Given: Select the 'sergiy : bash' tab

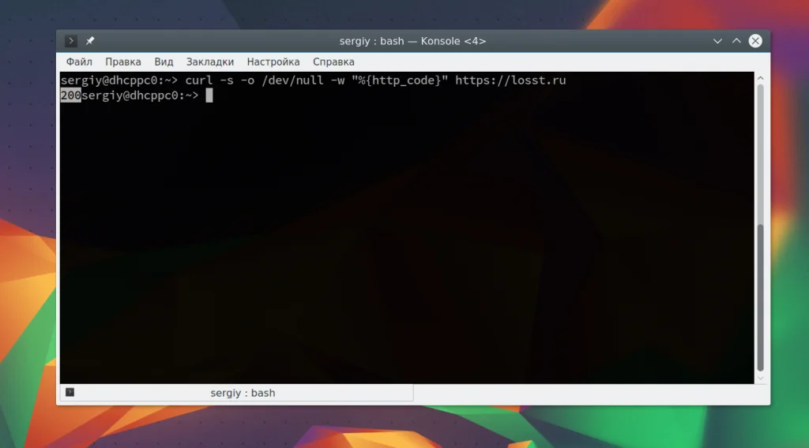Looking at the screenshot, I should [237, 393].
